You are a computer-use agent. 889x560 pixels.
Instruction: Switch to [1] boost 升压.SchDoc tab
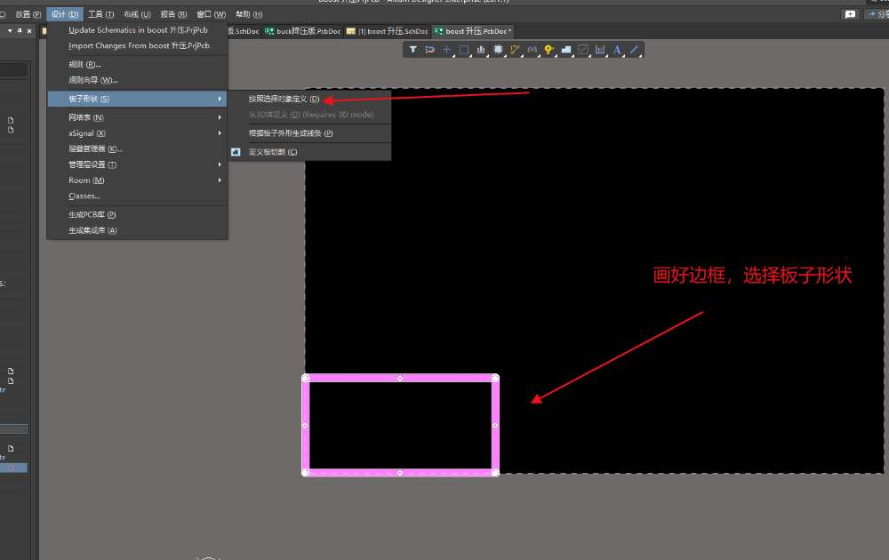[x=388, y=31]
